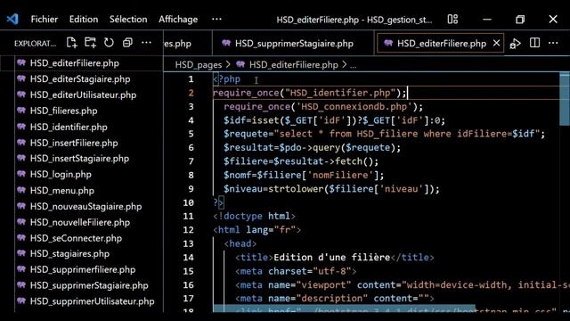Screen dimensions: 570x321
Task: Click PHP icon beside HSD_login.php
Action: [x=21, y=174]
